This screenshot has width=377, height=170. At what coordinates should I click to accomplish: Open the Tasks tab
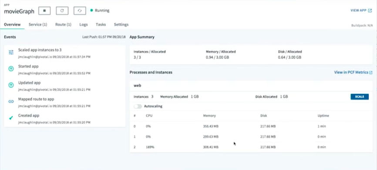tap(101, 24)
